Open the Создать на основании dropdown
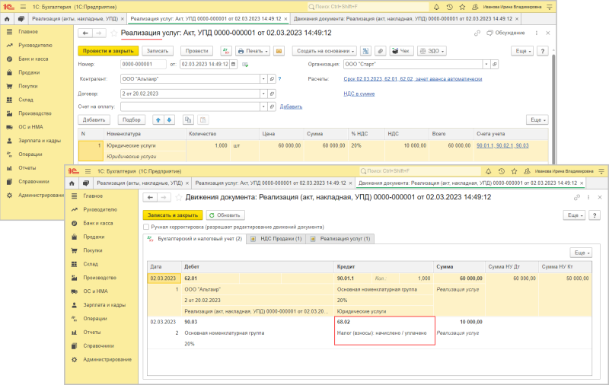 (x=324, y=51)
